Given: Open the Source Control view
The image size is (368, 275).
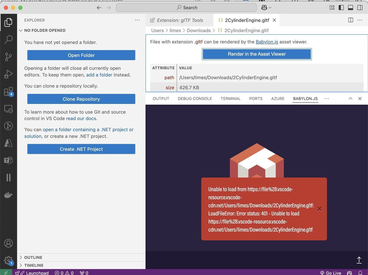Looking at the screenshot, I should point(8,57).
